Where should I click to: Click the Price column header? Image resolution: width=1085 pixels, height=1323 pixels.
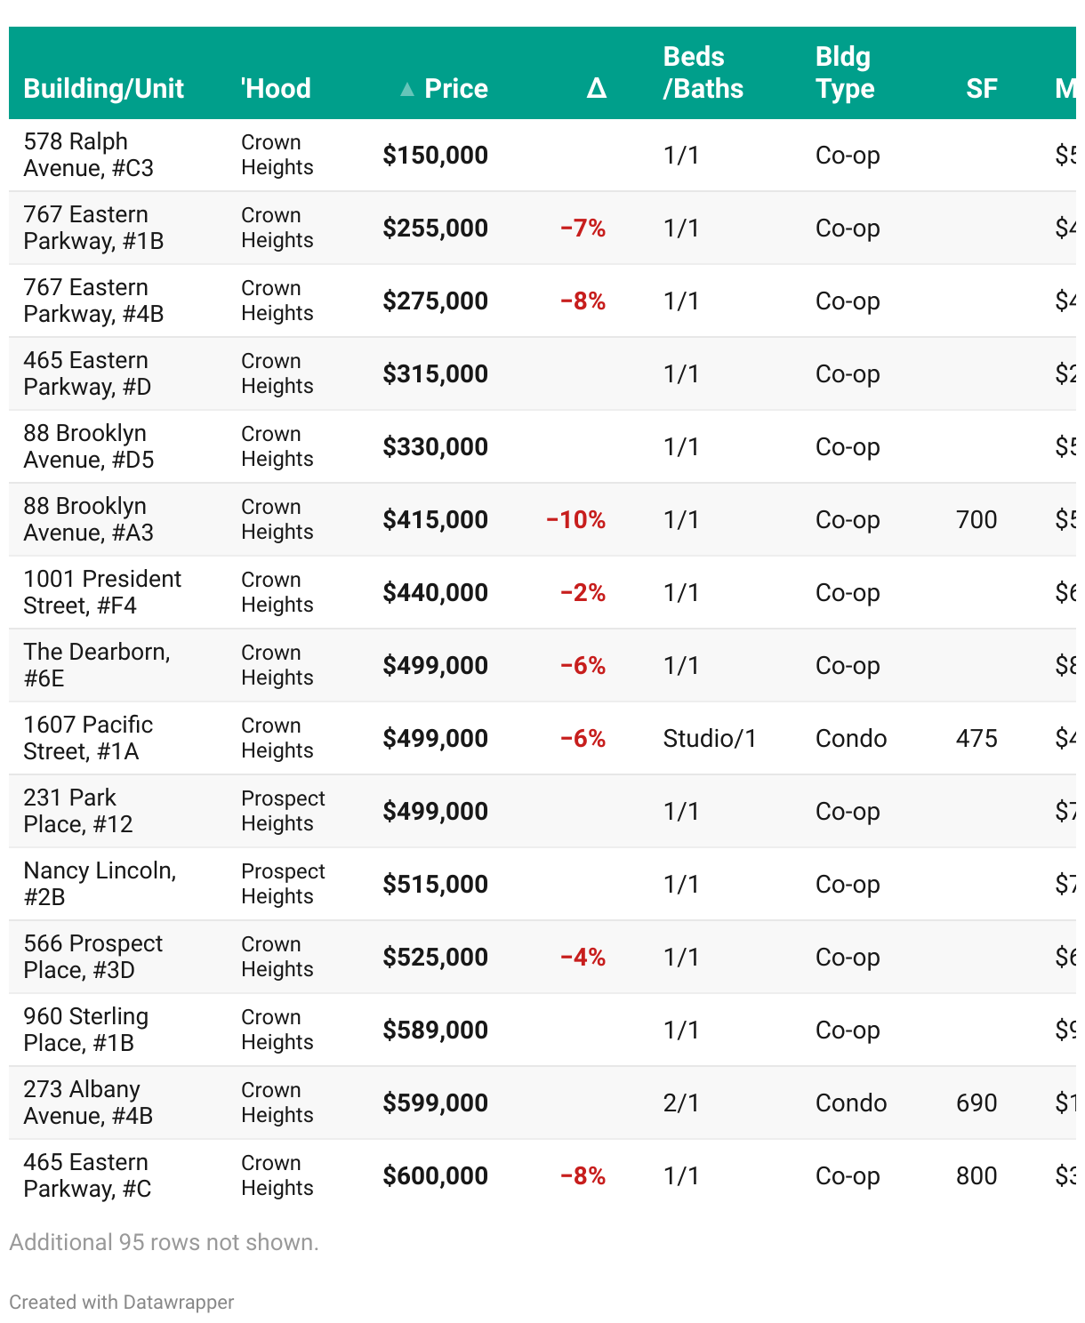[x=455, y=89]
